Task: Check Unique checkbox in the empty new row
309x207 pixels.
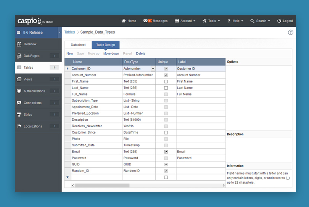Action: click(x=166, y=177)
